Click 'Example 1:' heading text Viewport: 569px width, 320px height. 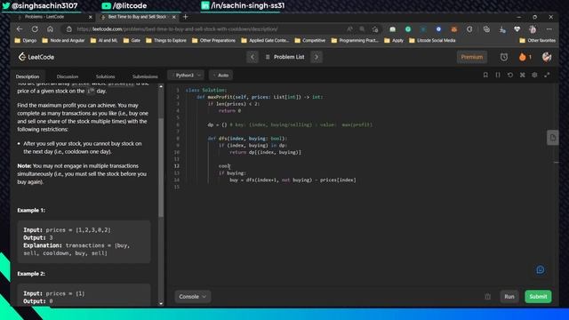click(31, 210)
